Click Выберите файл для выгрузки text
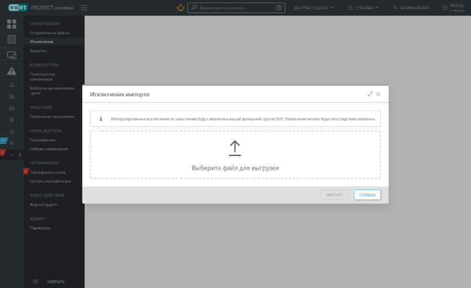Screen dimensions: 471x288 point(235,168)
